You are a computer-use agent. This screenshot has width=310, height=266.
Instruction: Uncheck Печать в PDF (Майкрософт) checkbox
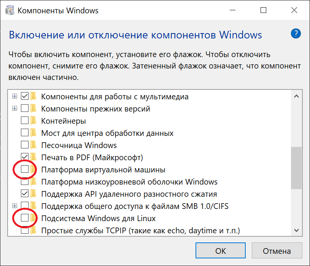[25, 158]
